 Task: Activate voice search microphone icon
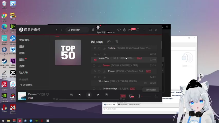(93, 30)
